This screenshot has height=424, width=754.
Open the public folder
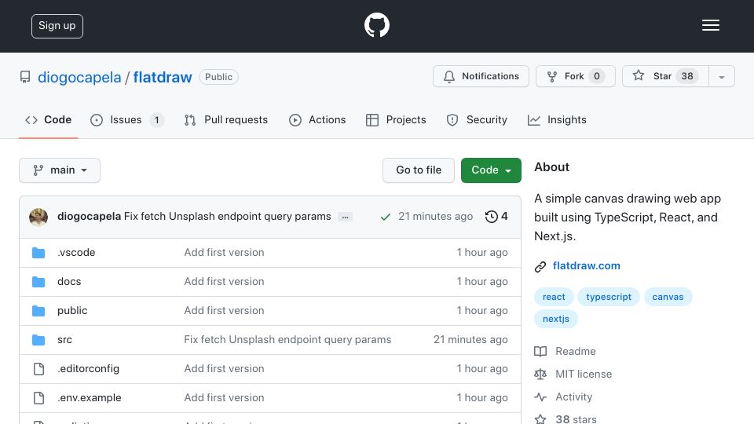click(72, 311)
